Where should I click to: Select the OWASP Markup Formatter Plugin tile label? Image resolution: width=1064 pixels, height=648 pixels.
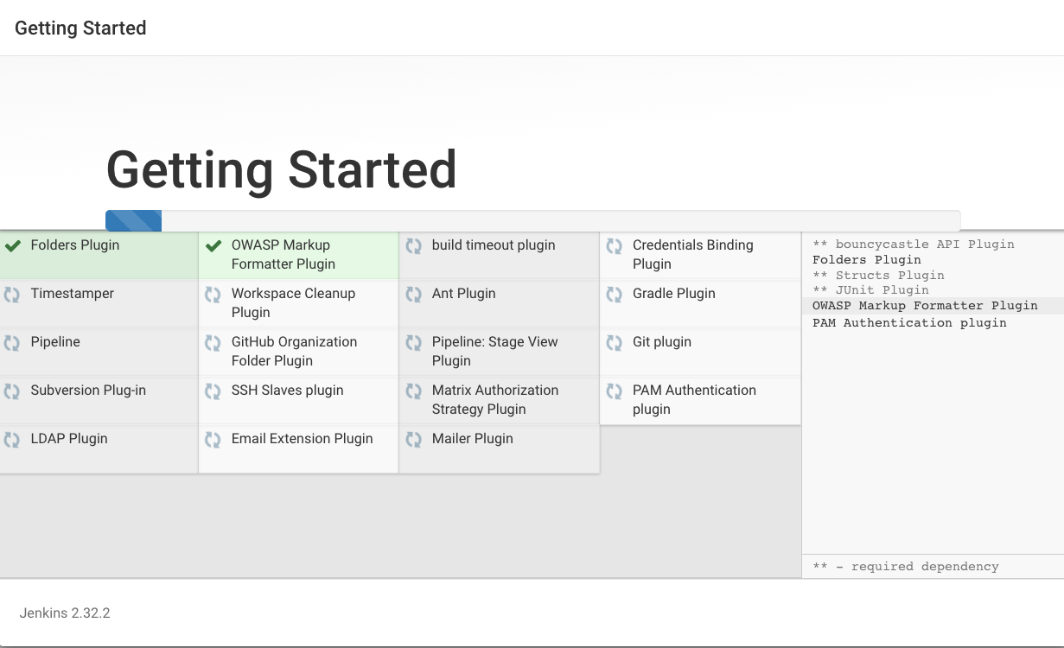coord(284,255)
